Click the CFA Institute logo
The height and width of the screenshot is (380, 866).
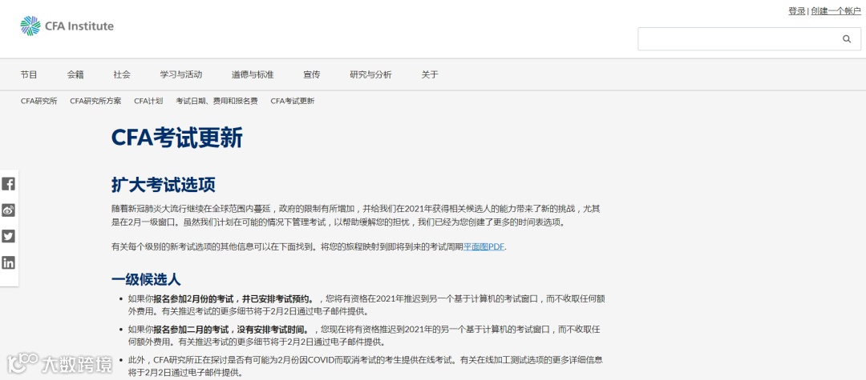pos(67,26)
